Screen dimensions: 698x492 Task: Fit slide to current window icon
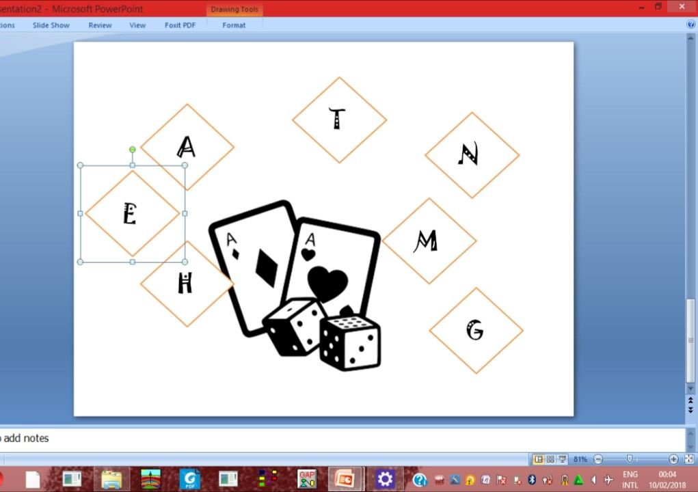(x=689, y=459)
